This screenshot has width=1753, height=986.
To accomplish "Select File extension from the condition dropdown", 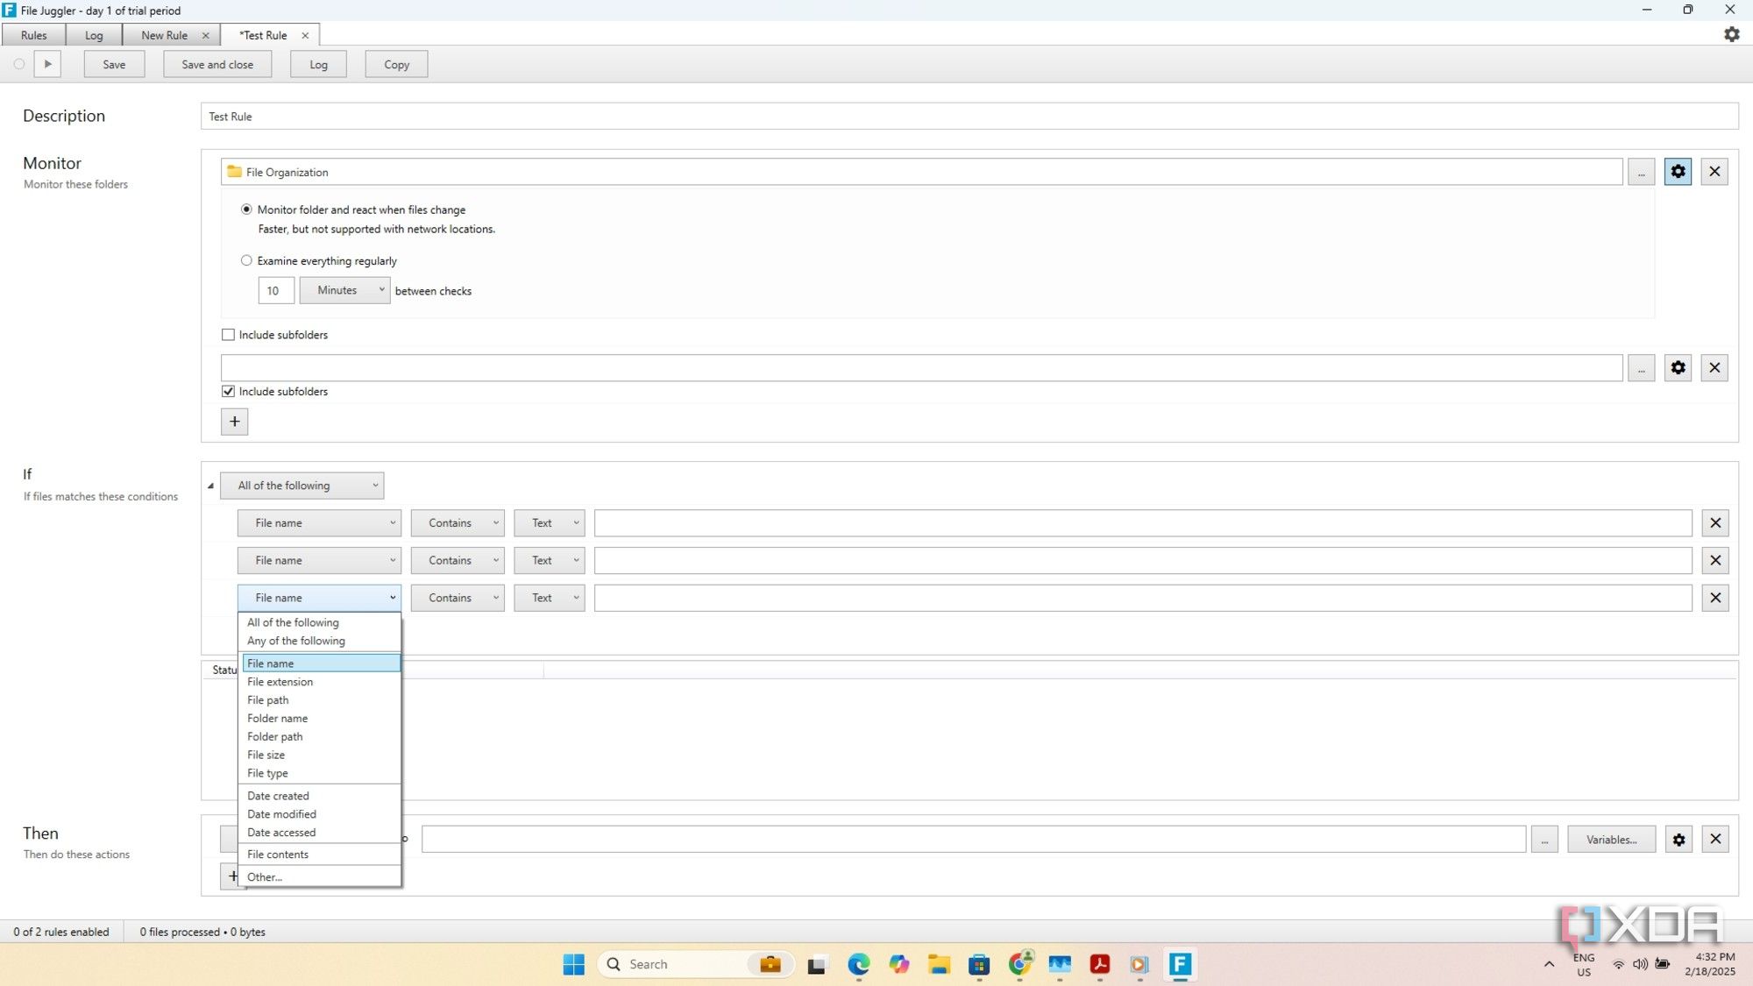I will [x=280, y=681].
